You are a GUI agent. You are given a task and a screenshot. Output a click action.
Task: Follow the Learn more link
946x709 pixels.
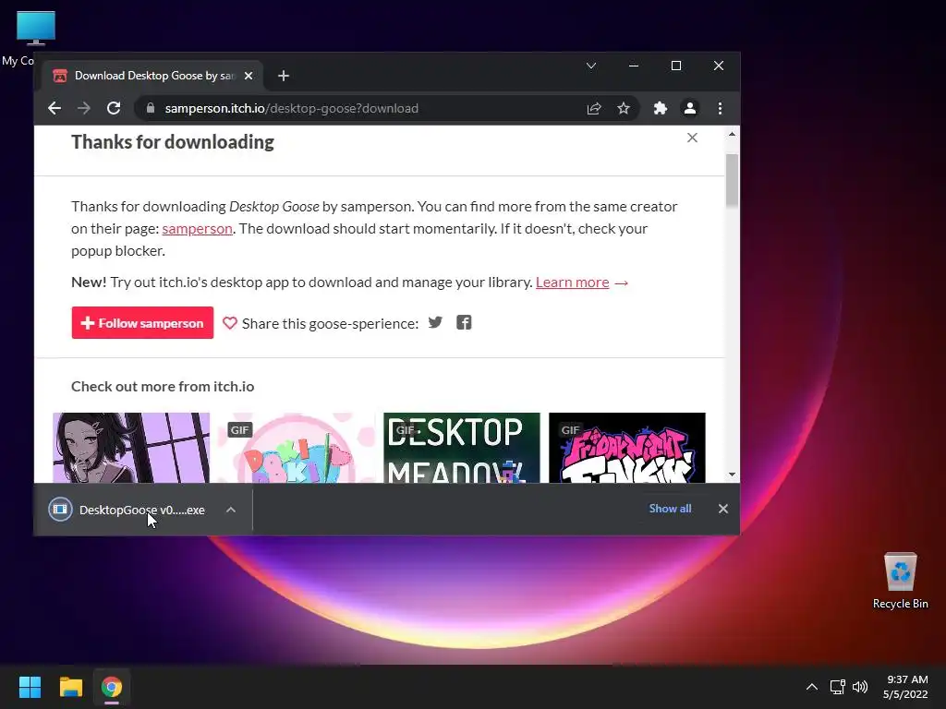click(573, 282)
